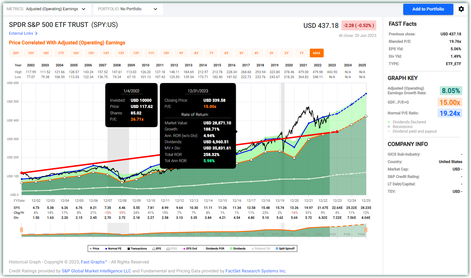Click the 15.00x GDF P/E=G box

450,102
